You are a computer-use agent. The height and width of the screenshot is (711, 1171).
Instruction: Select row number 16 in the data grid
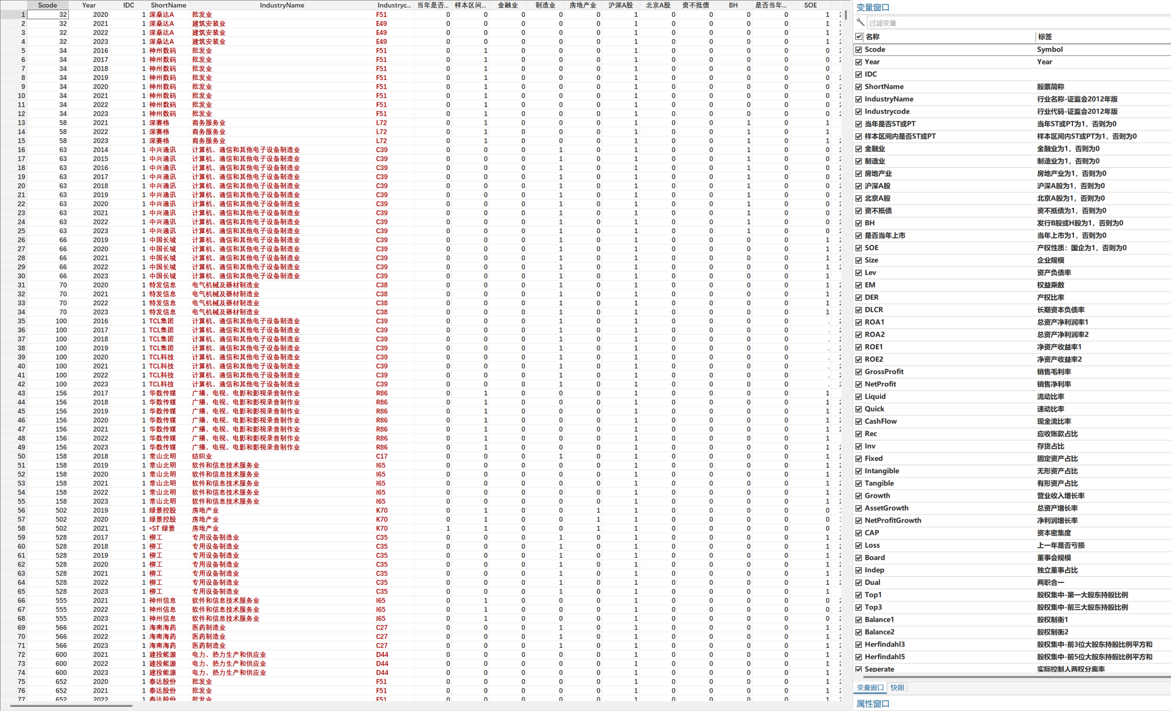[x=21, y=150]
